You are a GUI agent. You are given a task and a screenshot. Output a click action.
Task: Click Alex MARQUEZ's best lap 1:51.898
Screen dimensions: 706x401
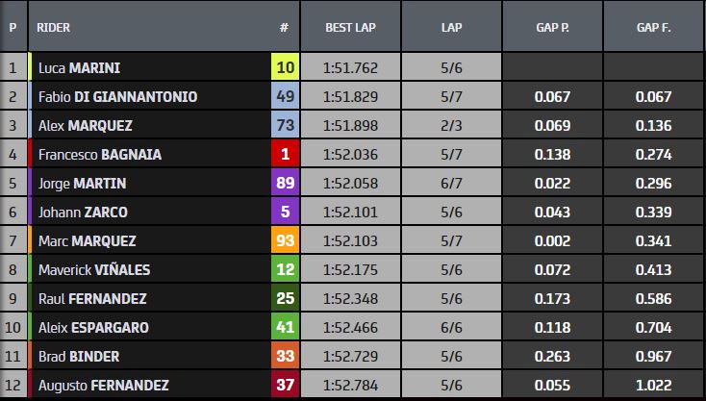[350, 126]
